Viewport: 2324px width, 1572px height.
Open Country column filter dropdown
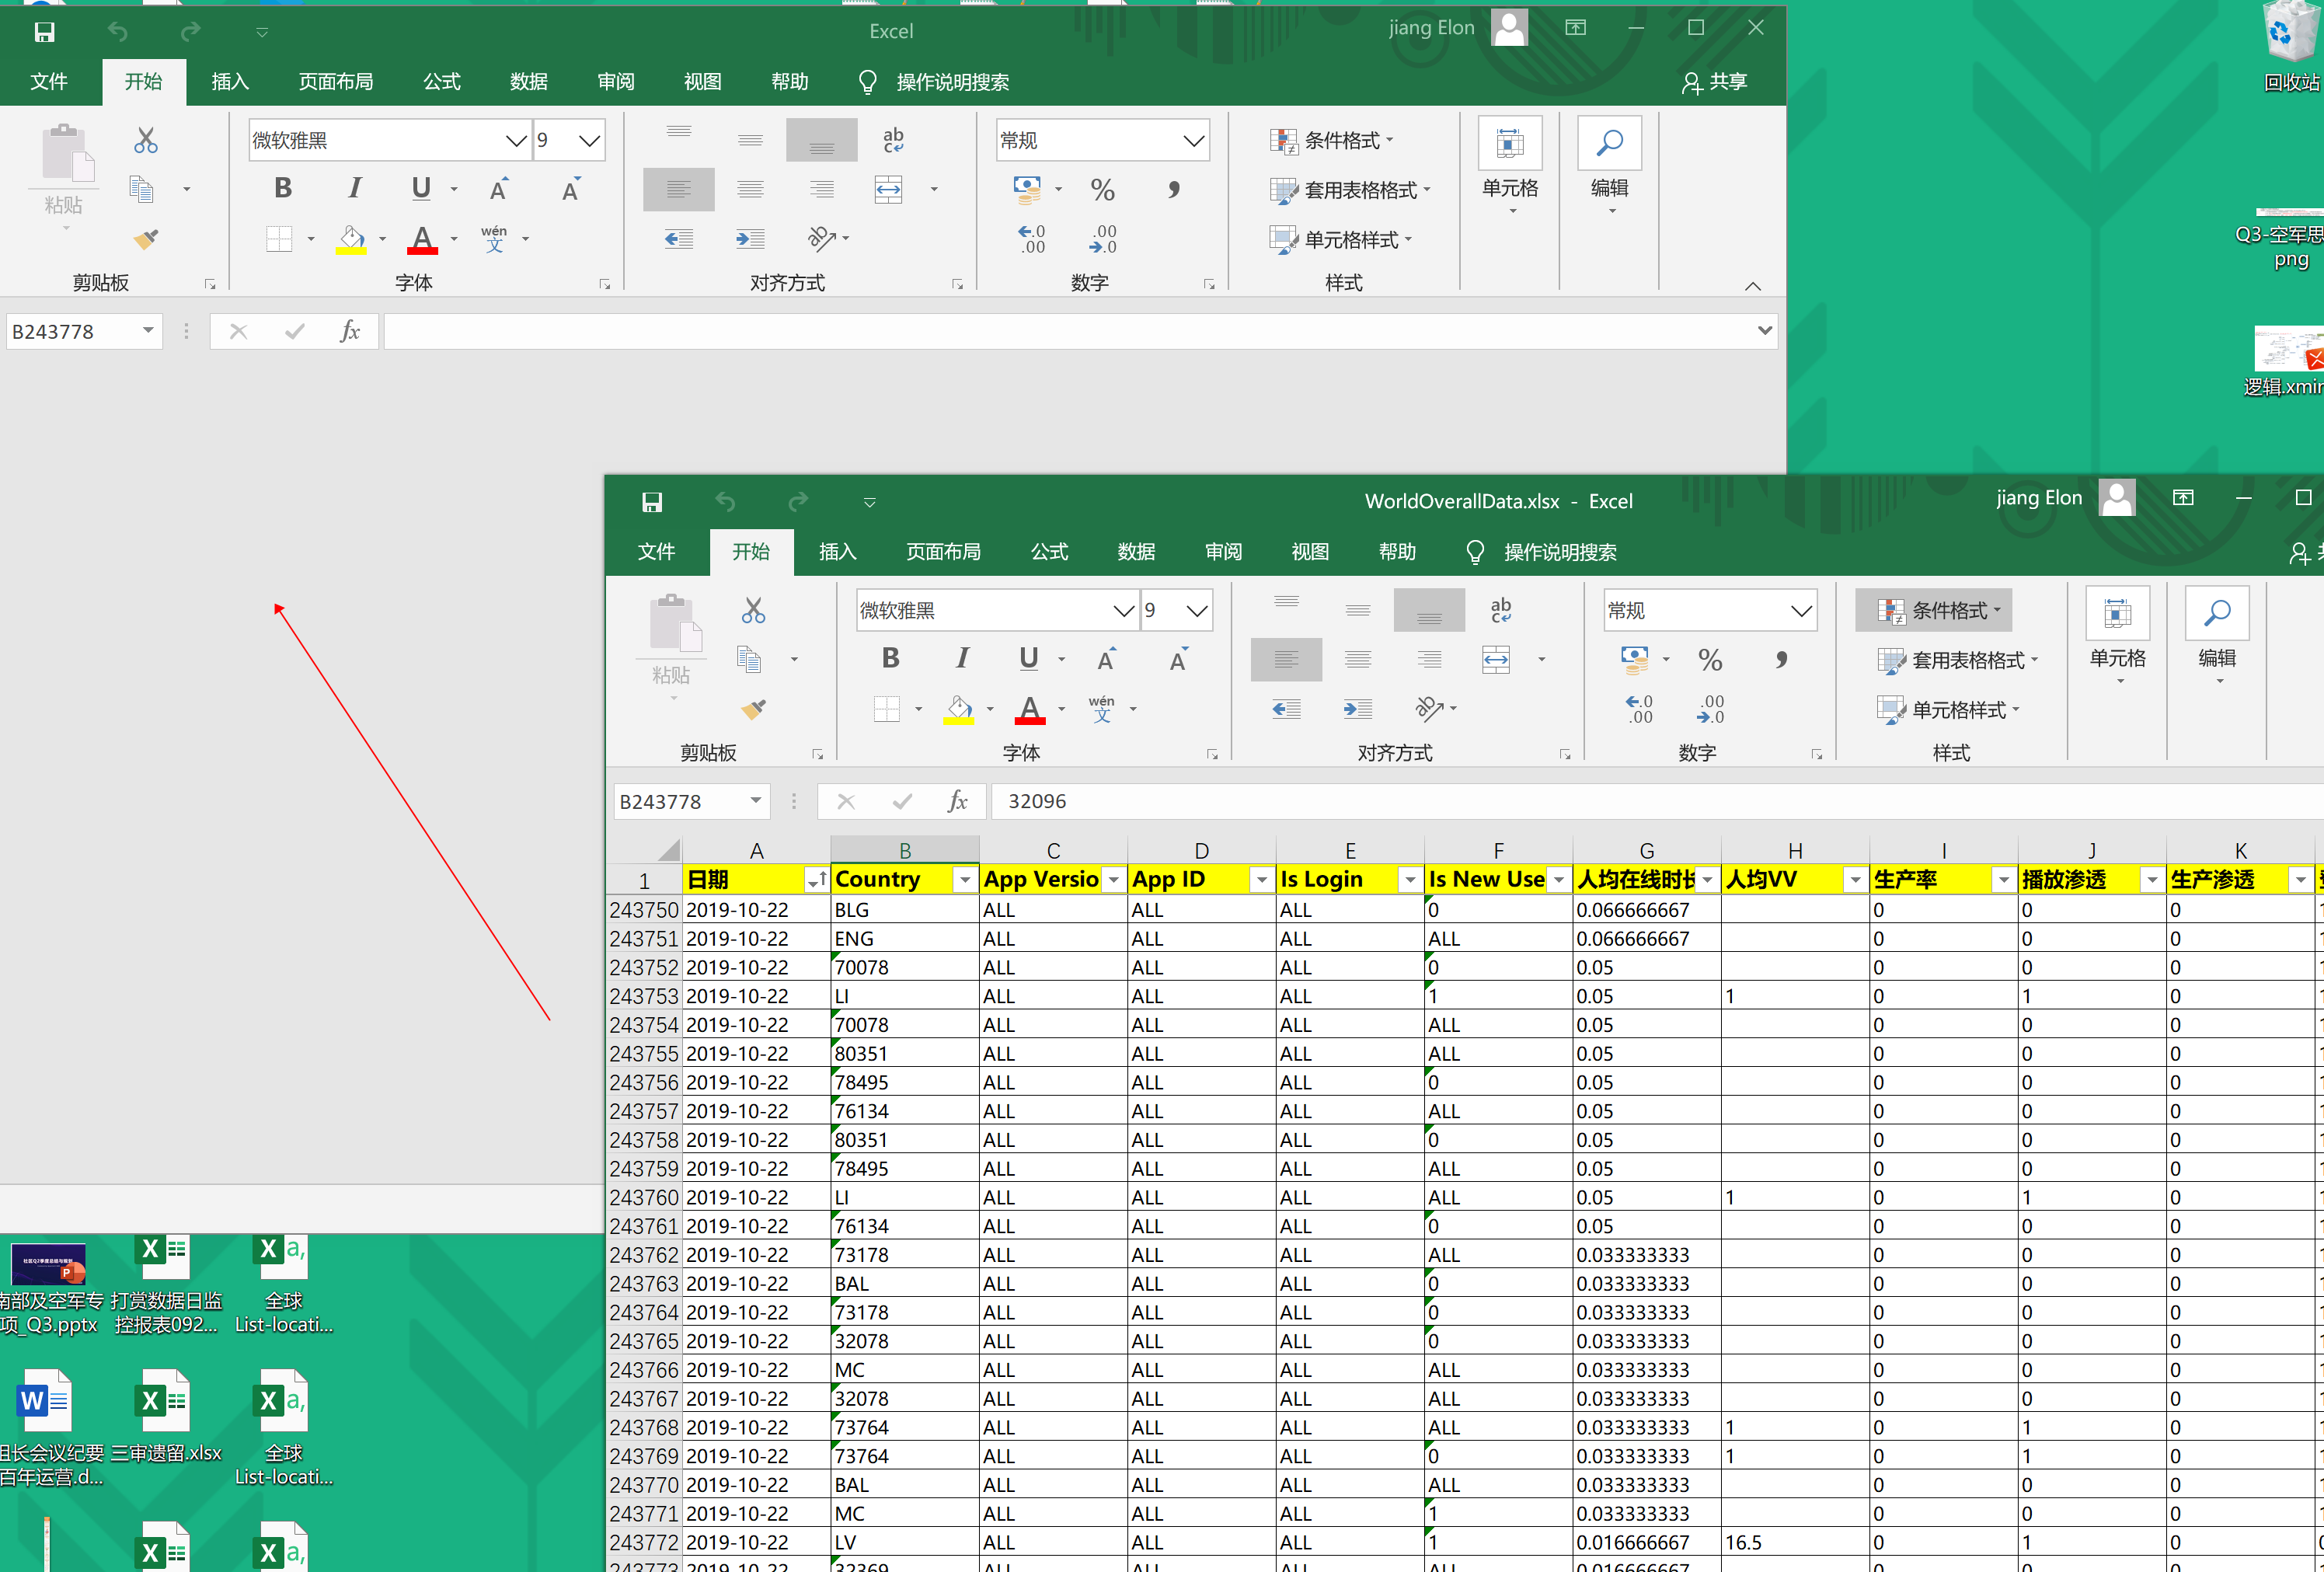[964, 879]
